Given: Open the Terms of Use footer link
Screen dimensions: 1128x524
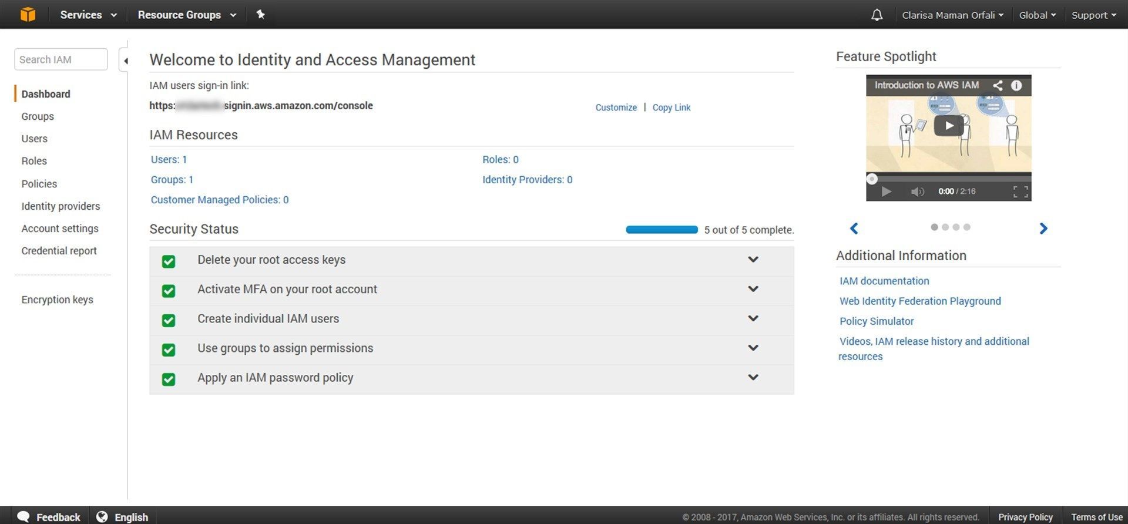Looking at the screenshot, I should [1097, 517].
